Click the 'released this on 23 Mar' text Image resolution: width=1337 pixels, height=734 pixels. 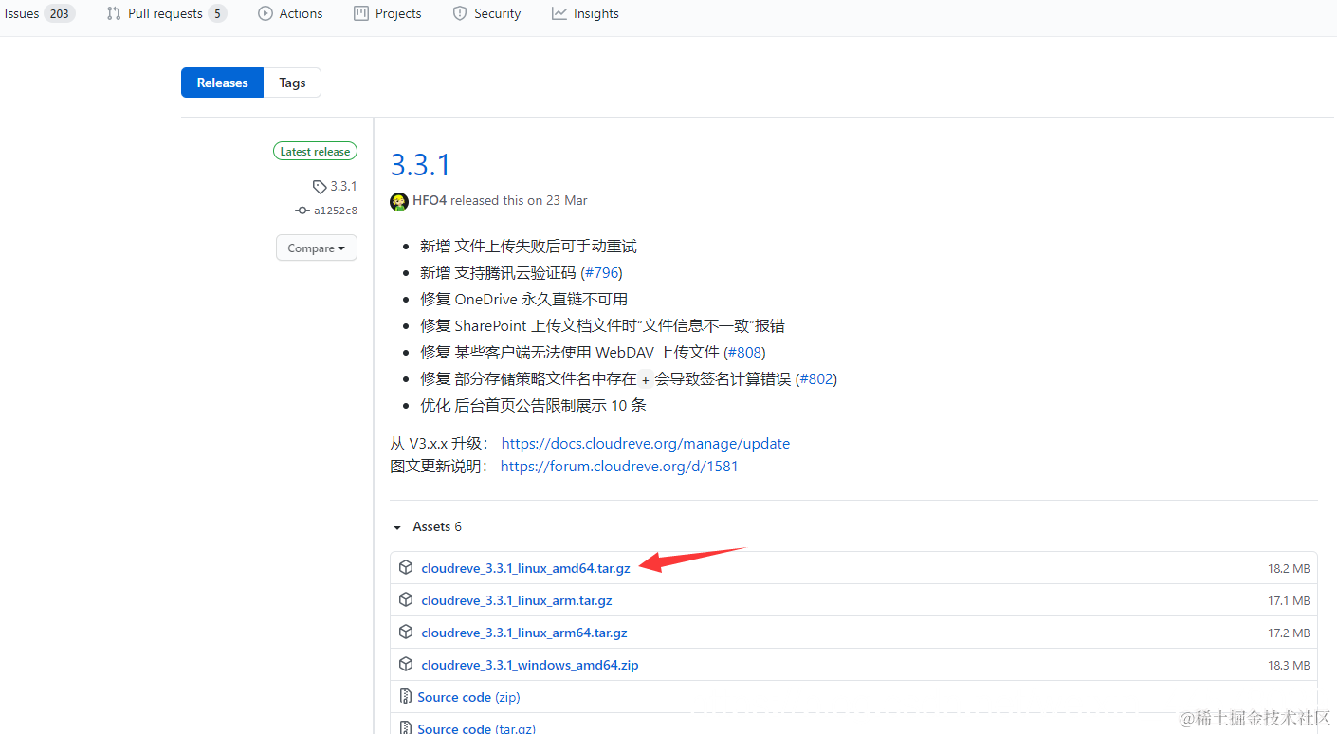tap(519, 200)
